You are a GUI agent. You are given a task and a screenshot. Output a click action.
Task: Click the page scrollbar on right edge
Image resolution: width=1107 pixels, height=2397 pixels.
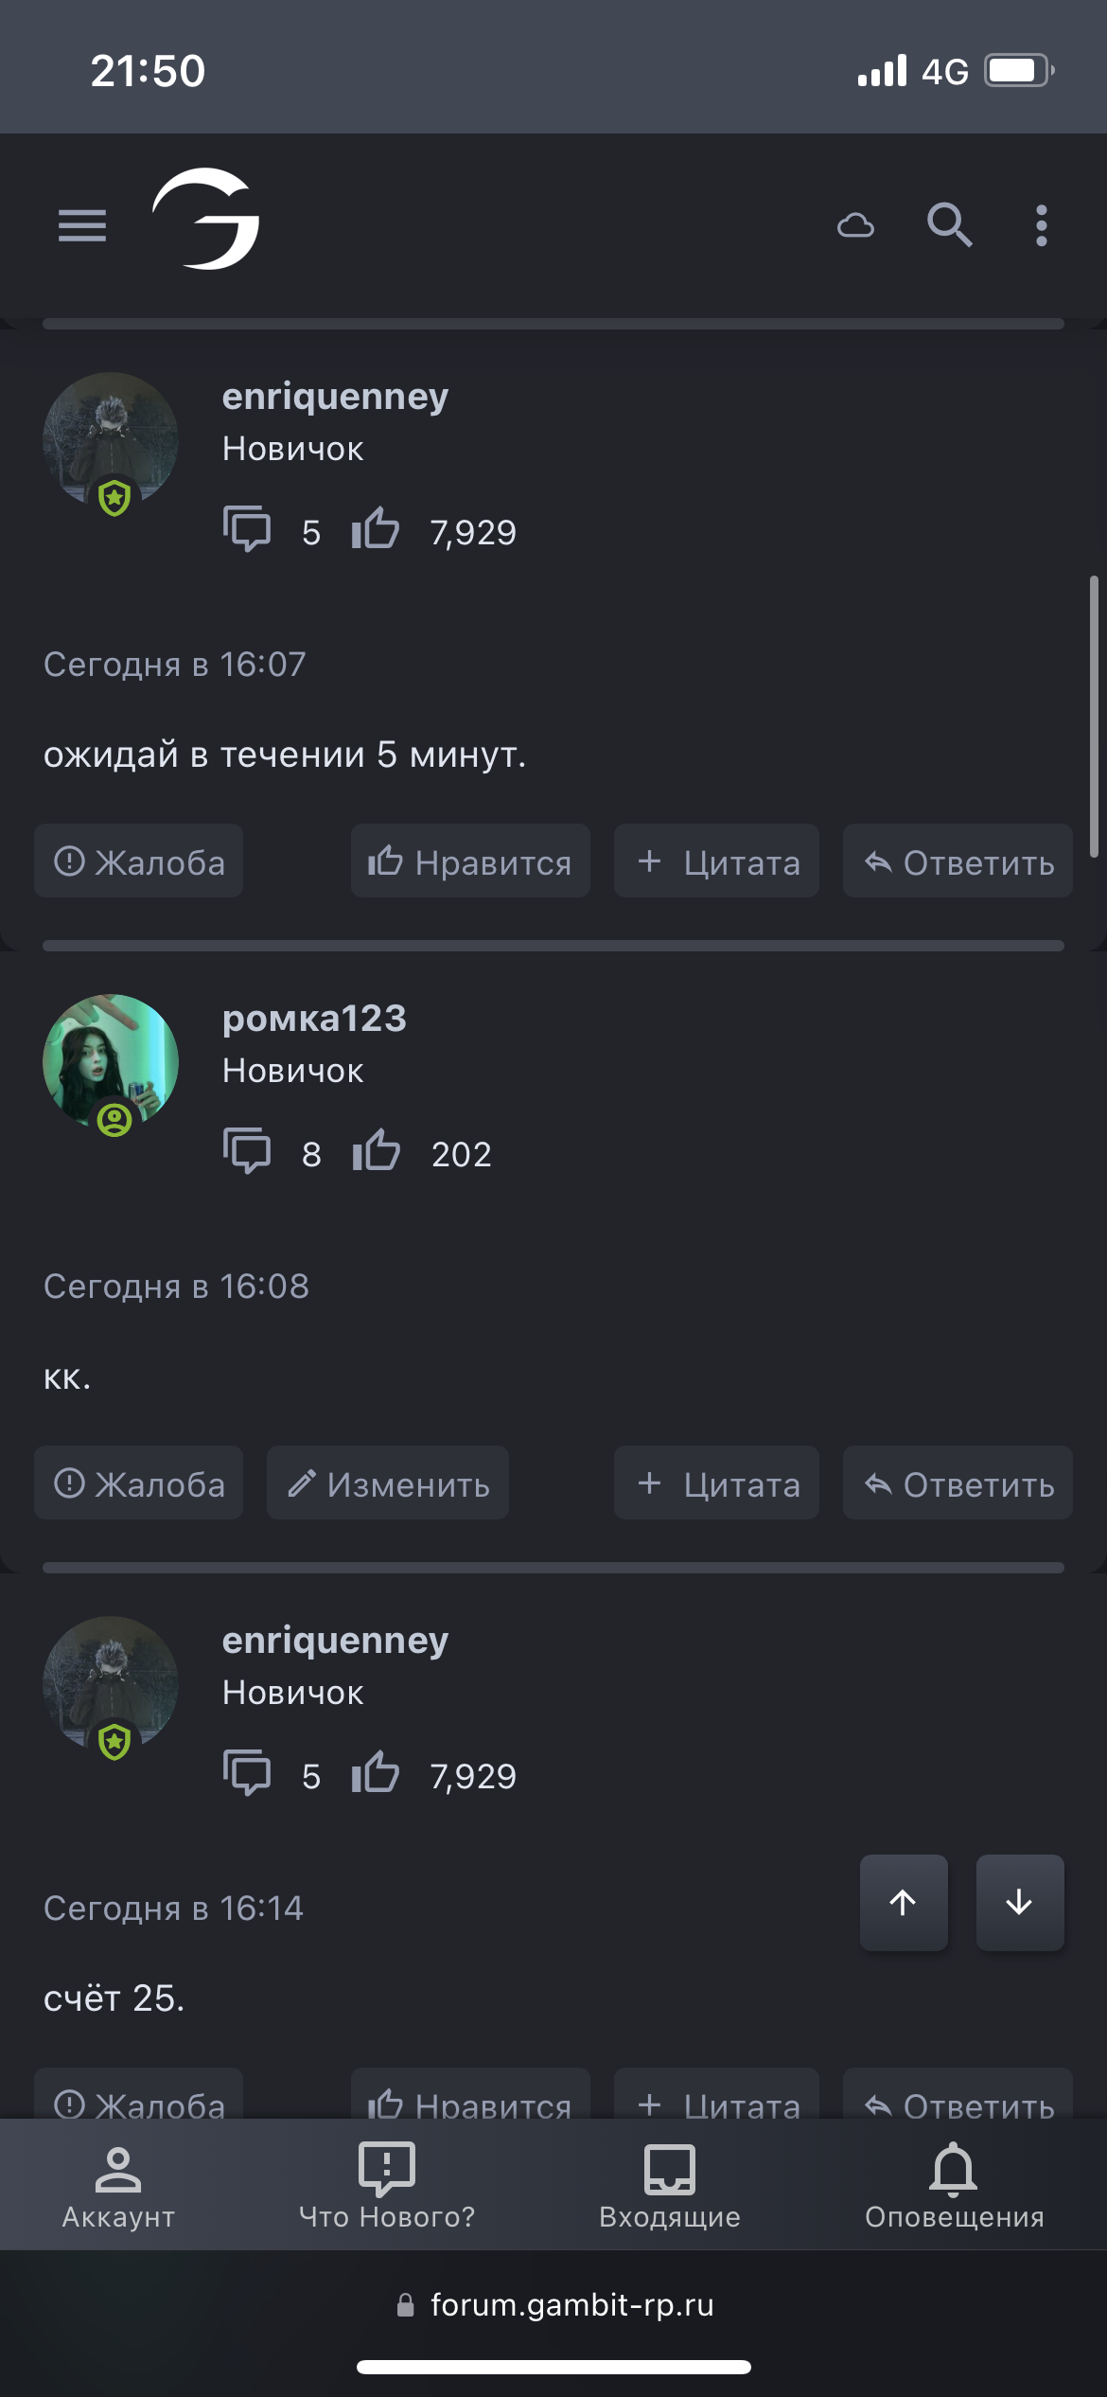(x=1094, y=717)
